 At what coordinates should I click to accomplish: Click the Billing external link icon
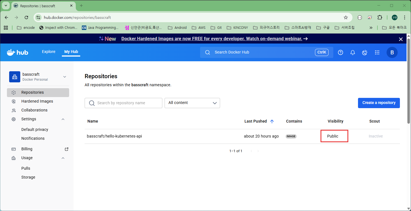67,149
